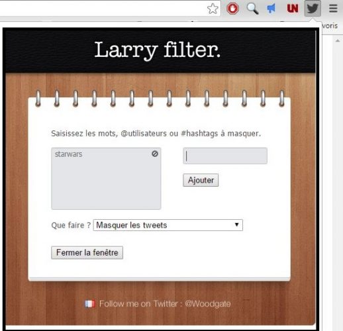Open the magnifying glass extension
Viewport: 343px width, 331px height.
[x=252, y=9]
